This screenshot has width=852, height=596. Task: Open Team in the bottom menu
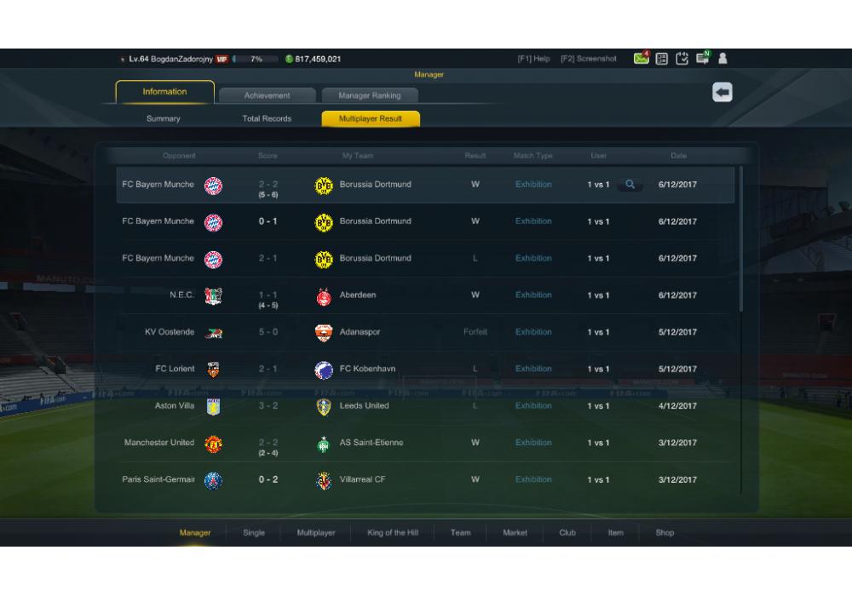pyautogui.click(x=461, y=532)
